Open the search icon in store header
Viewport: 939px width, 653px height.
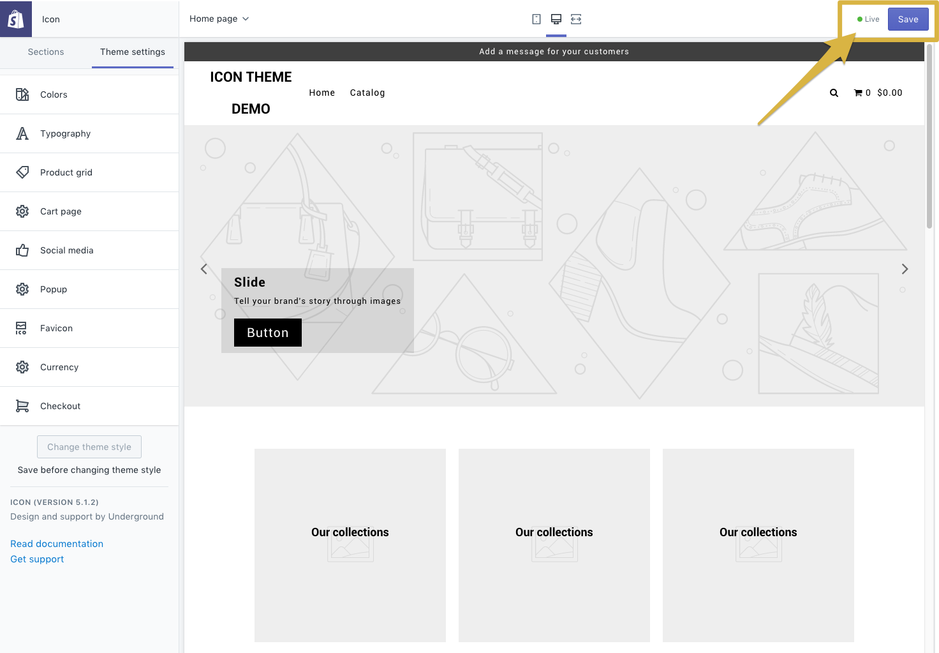click(x=834, y=93)
